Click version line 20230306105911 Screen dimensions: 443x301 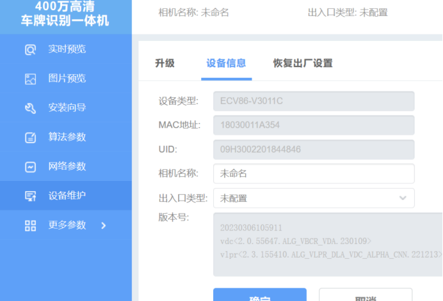click(x=251, y=228)
